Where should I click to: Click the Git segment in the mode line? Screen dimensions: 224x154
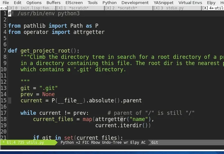point(155,142)
